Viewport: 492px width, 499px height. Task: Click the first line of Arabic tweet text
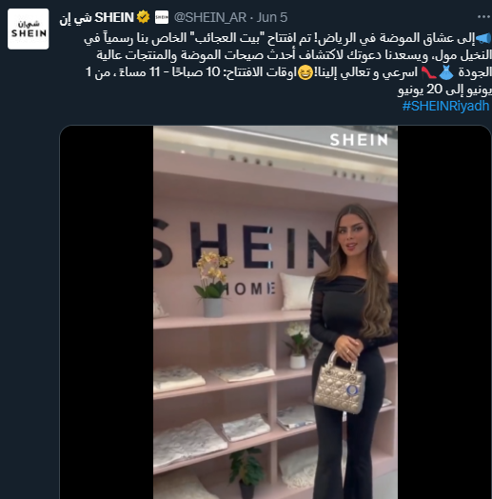click(287, 38)
